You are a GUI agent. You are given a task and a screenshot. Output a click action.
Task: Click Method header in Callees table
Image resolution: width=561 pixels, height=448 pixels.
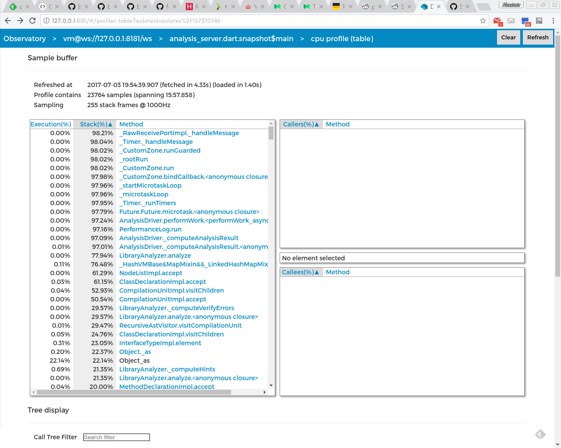pyautogui.click(x=337, y=272)
